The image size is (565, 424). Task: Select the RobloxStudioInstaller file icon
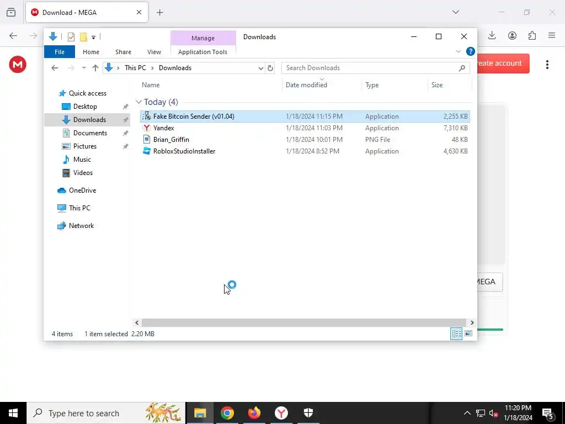pos(146,151)
